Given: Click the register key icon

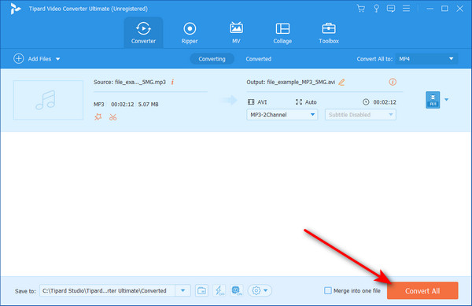Looking at the screenshot, I should 376,9.
